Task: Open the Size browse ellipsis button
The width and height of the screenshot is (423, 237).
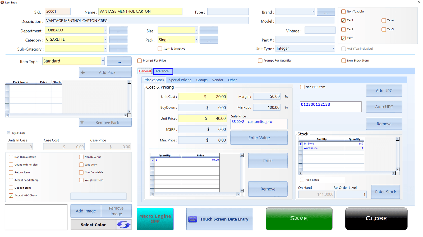Action: pos(209,31)
